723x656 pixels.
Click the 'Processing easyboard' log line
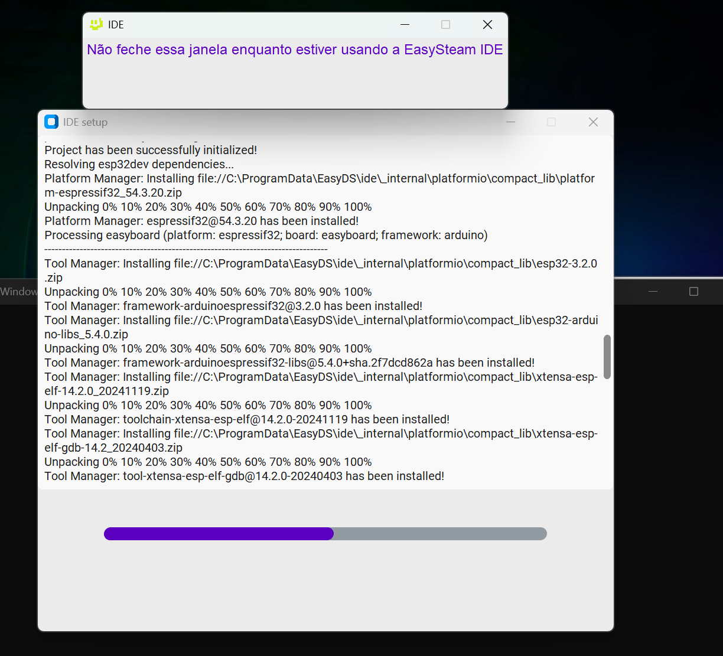pos(266,235)
